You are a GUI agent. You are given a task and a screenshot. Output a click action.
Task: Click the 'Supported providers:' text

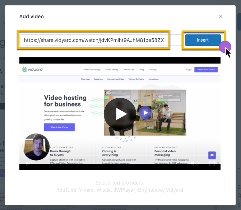tap(120, 183)
